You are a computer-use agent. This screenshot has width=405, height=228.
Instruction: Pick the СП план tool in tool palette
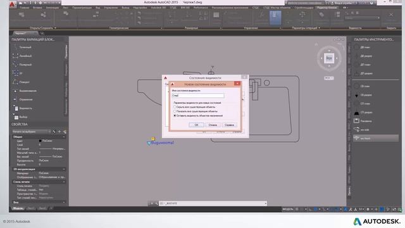tap(363, 104)
